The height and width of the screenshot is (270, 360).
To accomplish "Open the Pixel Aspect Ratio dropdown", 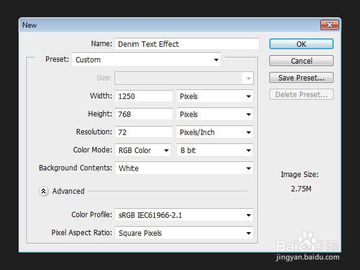I will tap(184, 233).
